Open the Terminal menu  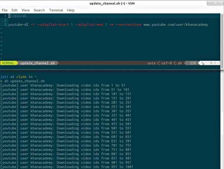click(56, 10)
